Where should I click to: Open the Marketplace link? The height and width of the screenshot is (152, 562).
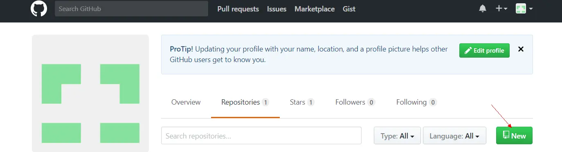(x=315, y=9)
